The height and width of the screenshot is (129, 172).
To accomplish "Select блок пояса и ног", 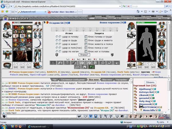I will click(x=86, y=48).
